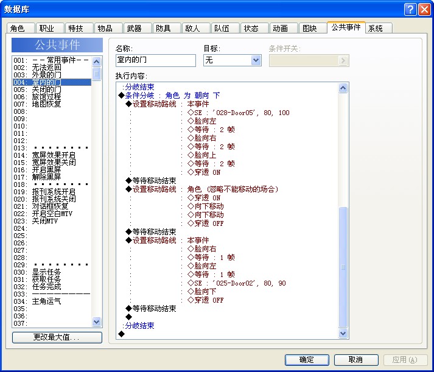The width and height of the screenshot is (434, 372).
Task: Select the last 等待移动结束 command
Action: coord(151,309)
